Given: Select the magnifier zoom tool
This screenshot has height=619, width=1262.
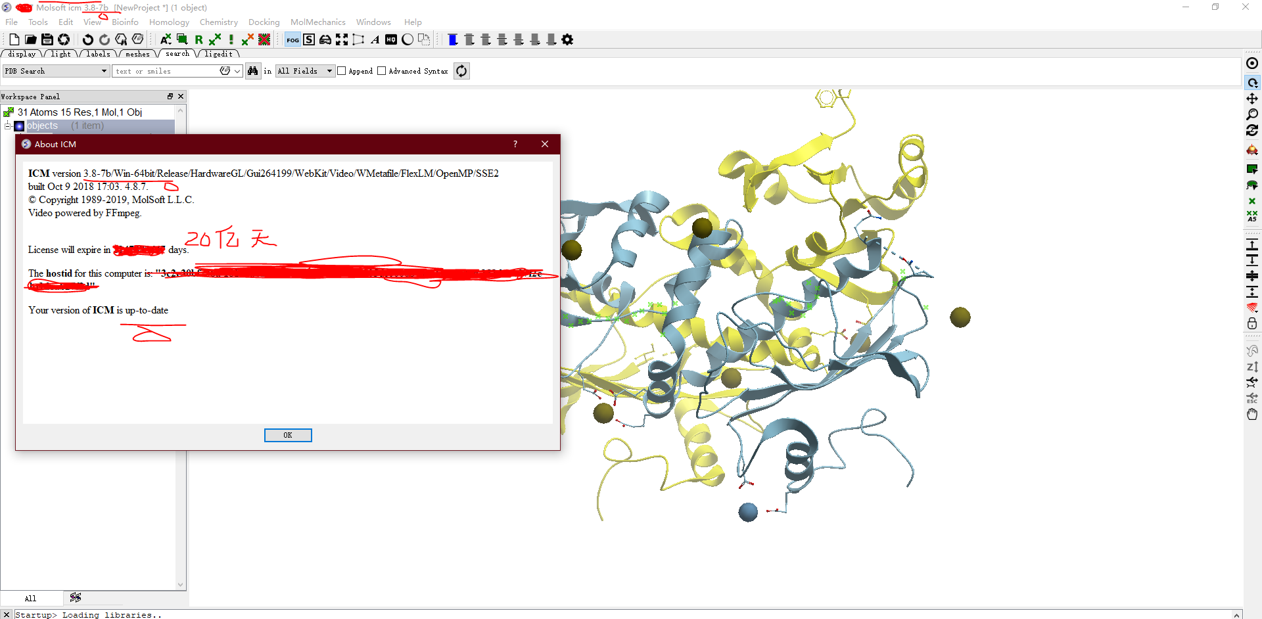Looking at the screenshot, I should [1252, 114].
